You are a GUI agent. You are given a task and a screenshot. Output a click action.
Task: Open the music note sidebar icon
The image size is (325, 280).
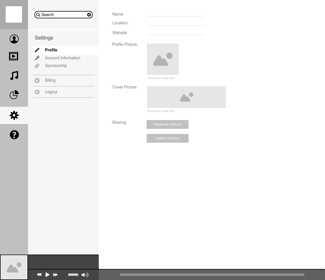(x=14, y=75)
